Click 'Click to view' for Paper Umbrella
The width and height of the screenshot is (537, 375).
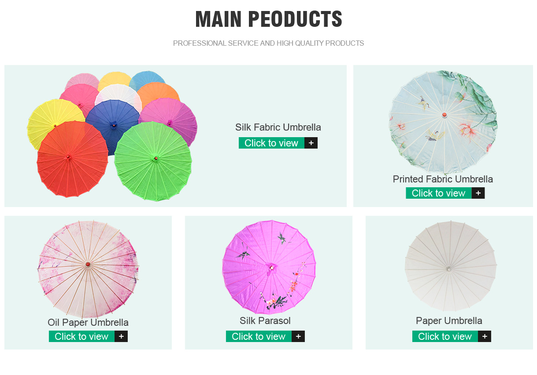click(x=445, y=336)
